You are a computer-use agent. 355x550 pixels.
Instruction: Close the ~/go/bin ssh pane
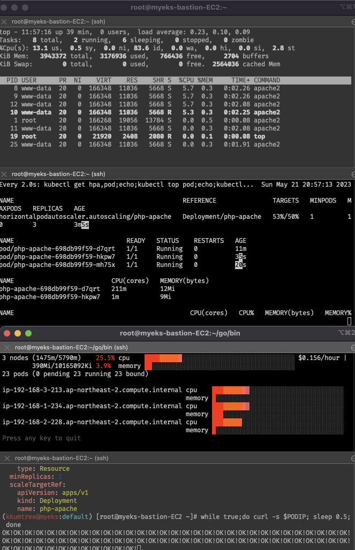tap(7, 347)
